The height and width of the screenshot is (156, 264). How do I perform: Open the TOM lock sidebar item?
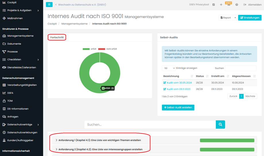(10, 101)
